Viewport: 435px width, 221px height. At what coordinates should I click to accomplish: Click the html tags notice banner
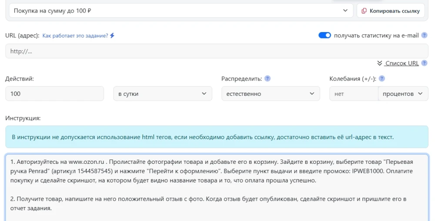pyautogui.click(x=217, y=137)
